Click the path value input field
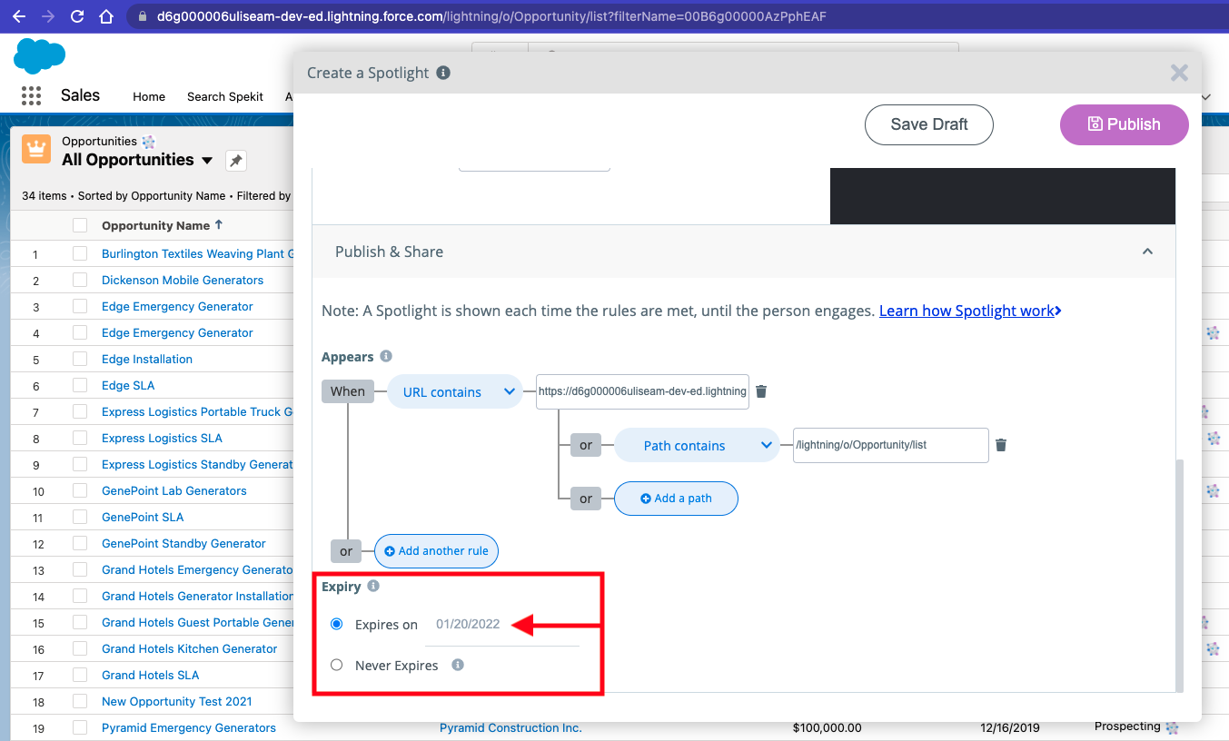1229x741 pixels. (890, 445)
